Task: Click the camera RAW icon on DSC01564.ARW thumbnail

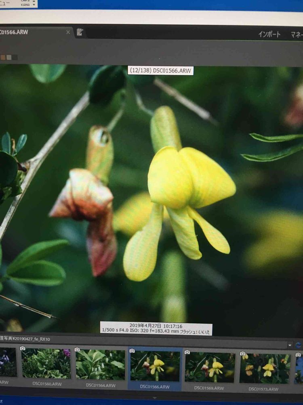Action: (77, 349)
